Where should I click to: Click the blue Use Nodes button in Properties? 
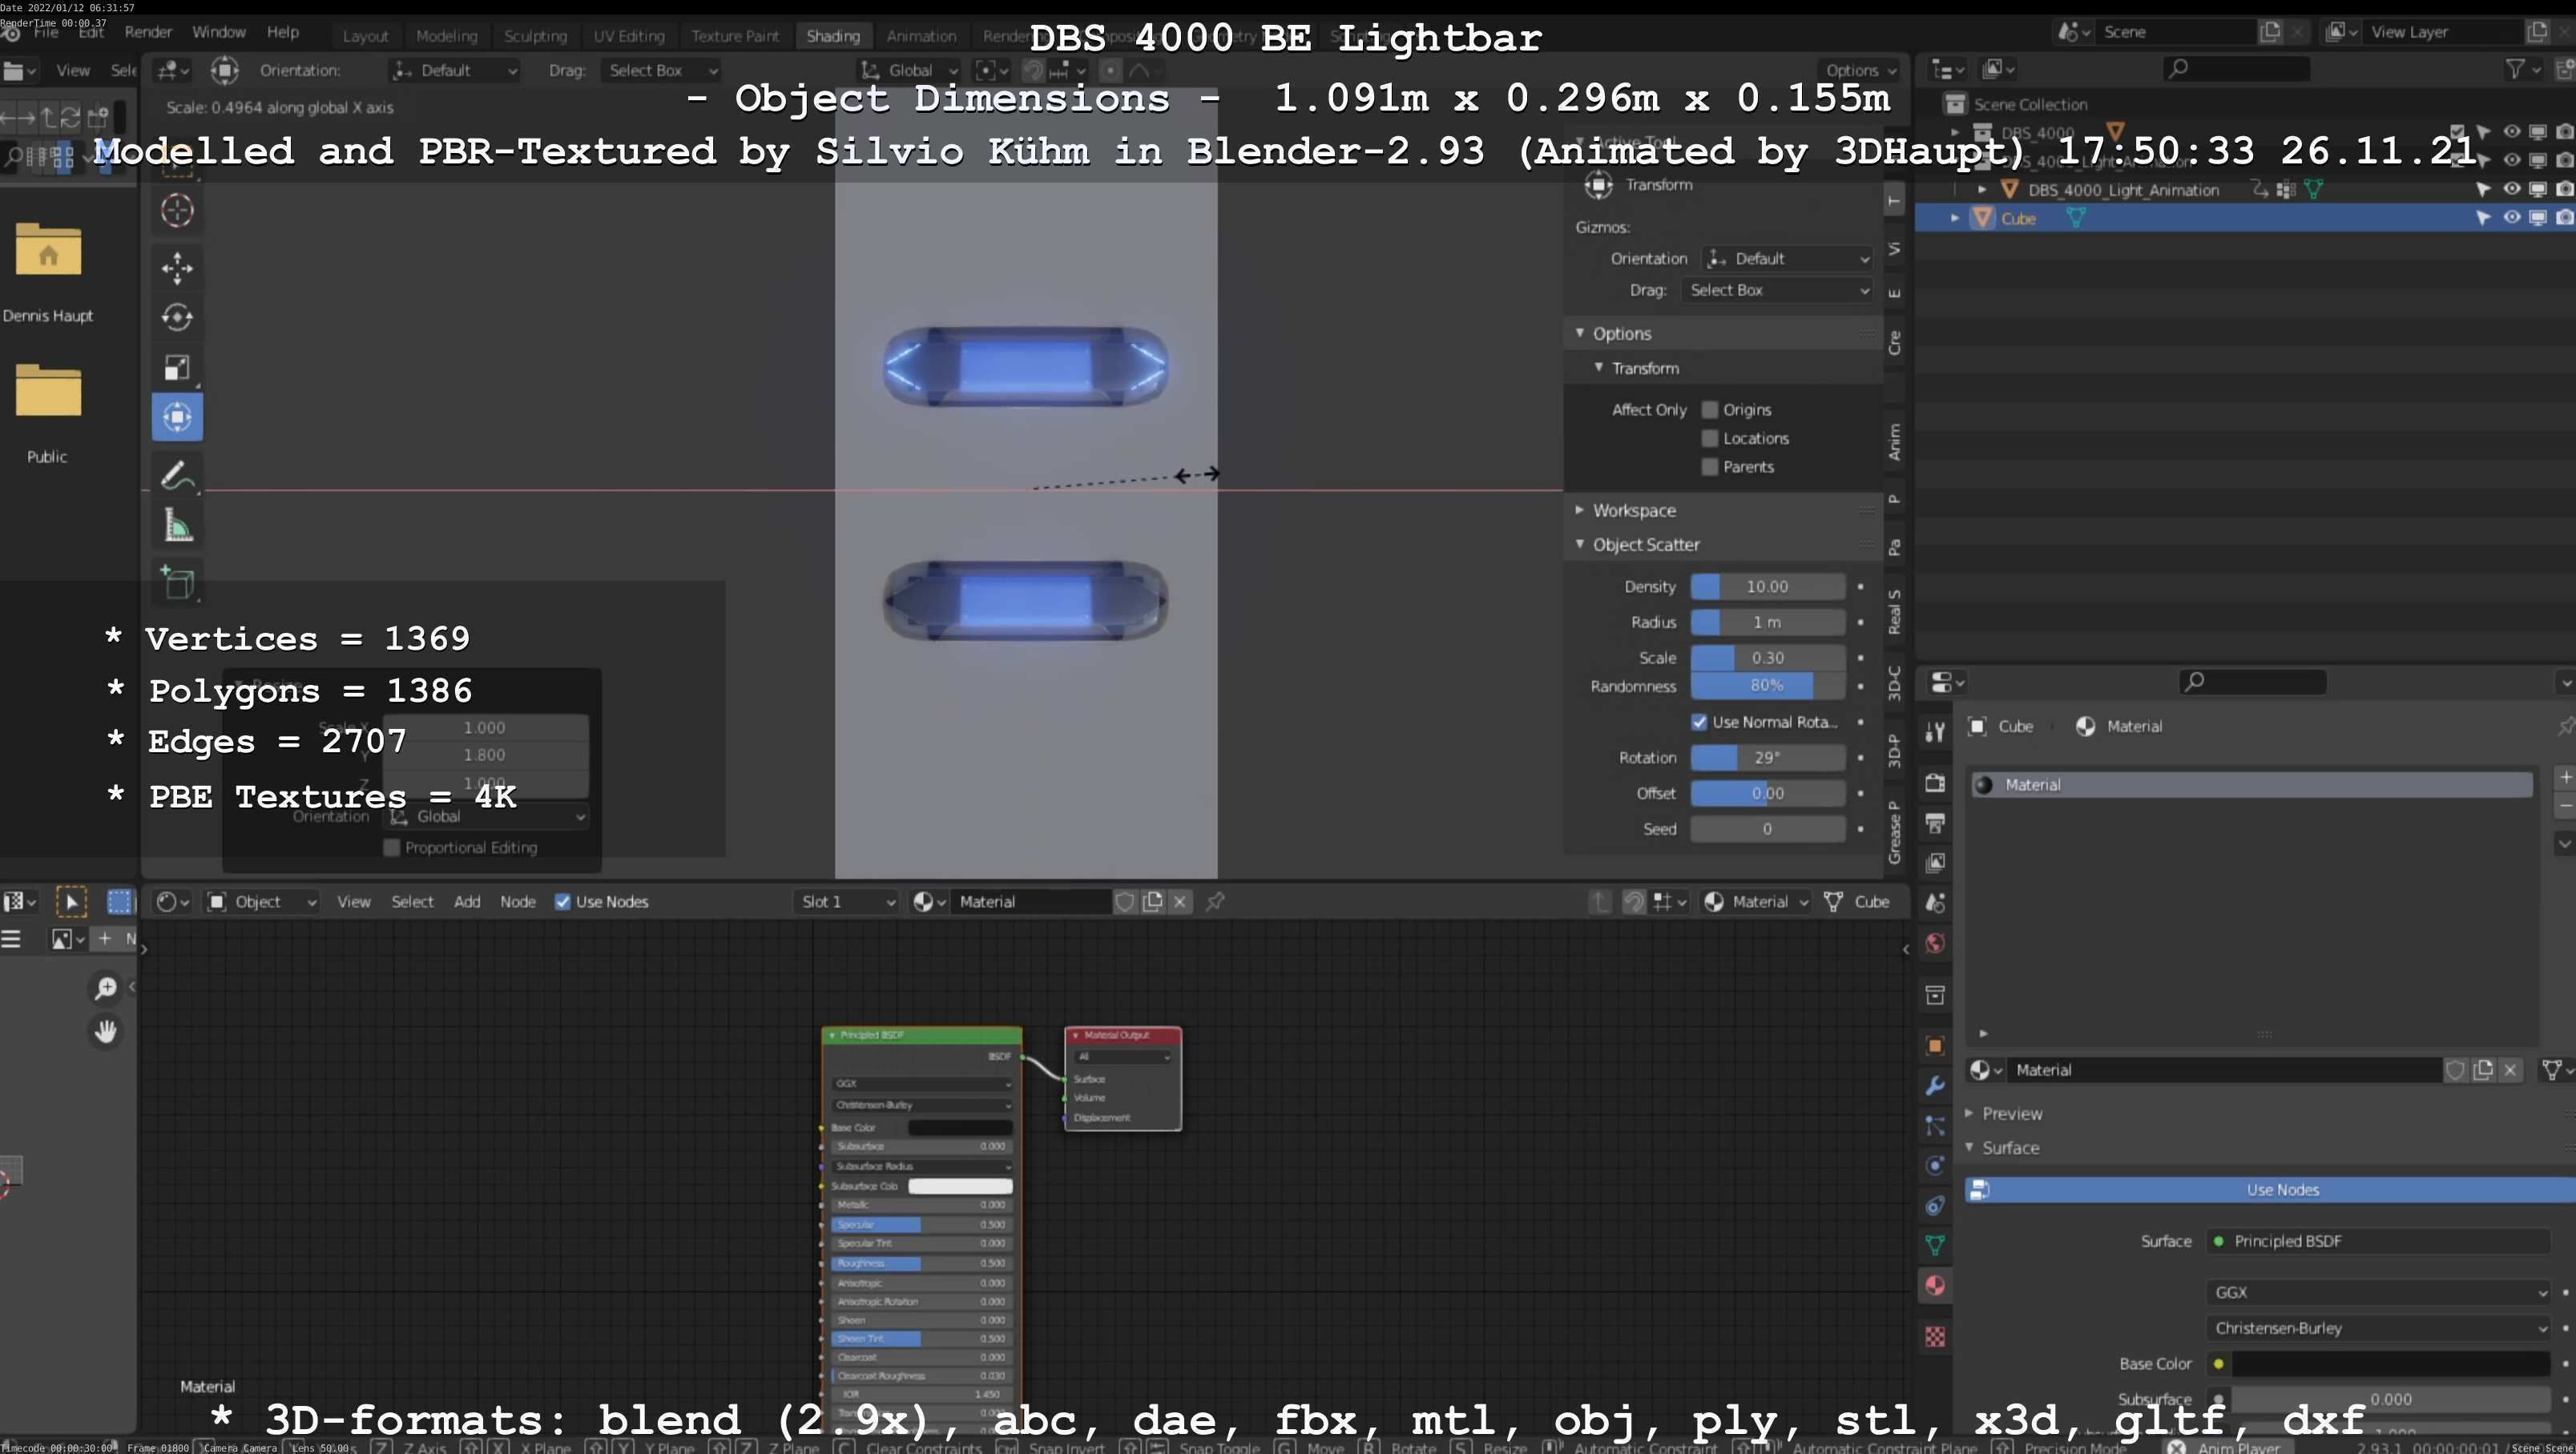(2270, 1190)
